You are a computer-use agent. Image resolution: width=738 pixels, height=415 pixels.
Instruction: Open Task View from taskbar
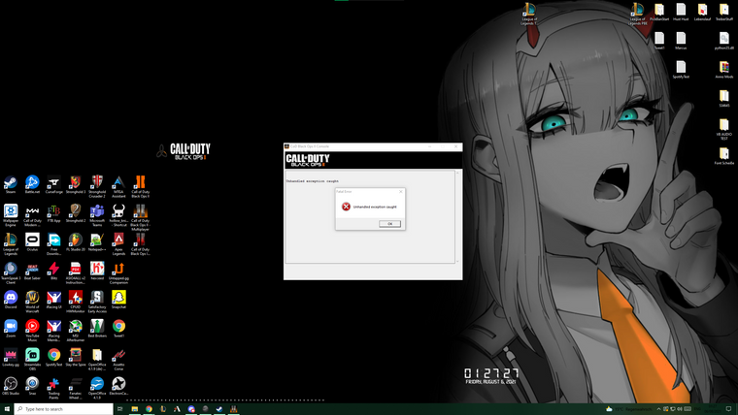[120, 409]
